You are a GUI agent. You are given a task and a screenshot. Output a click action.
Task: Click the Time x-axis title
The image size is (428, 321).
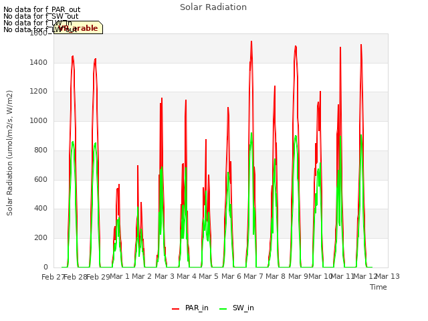379,287
